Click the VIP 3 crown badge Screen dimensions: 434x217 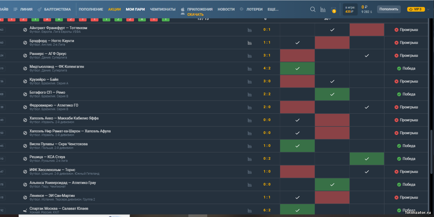pyautogui.click(x=416, y=9)
